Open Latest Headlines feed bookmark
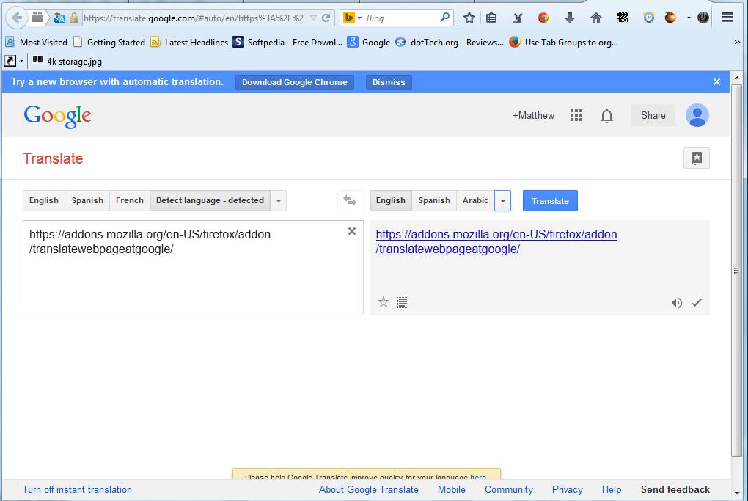748x501 pixels. (189, 42)
